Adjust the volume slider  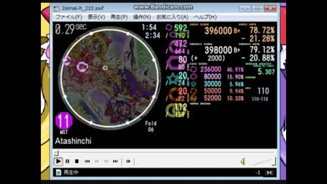264,162
